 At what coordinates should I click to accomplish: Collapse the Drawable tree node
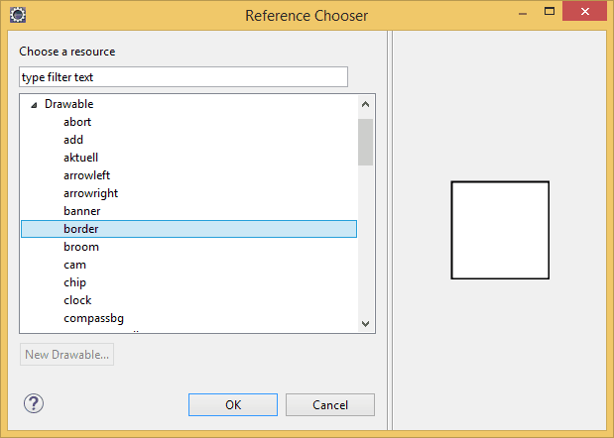pos(35,104)
